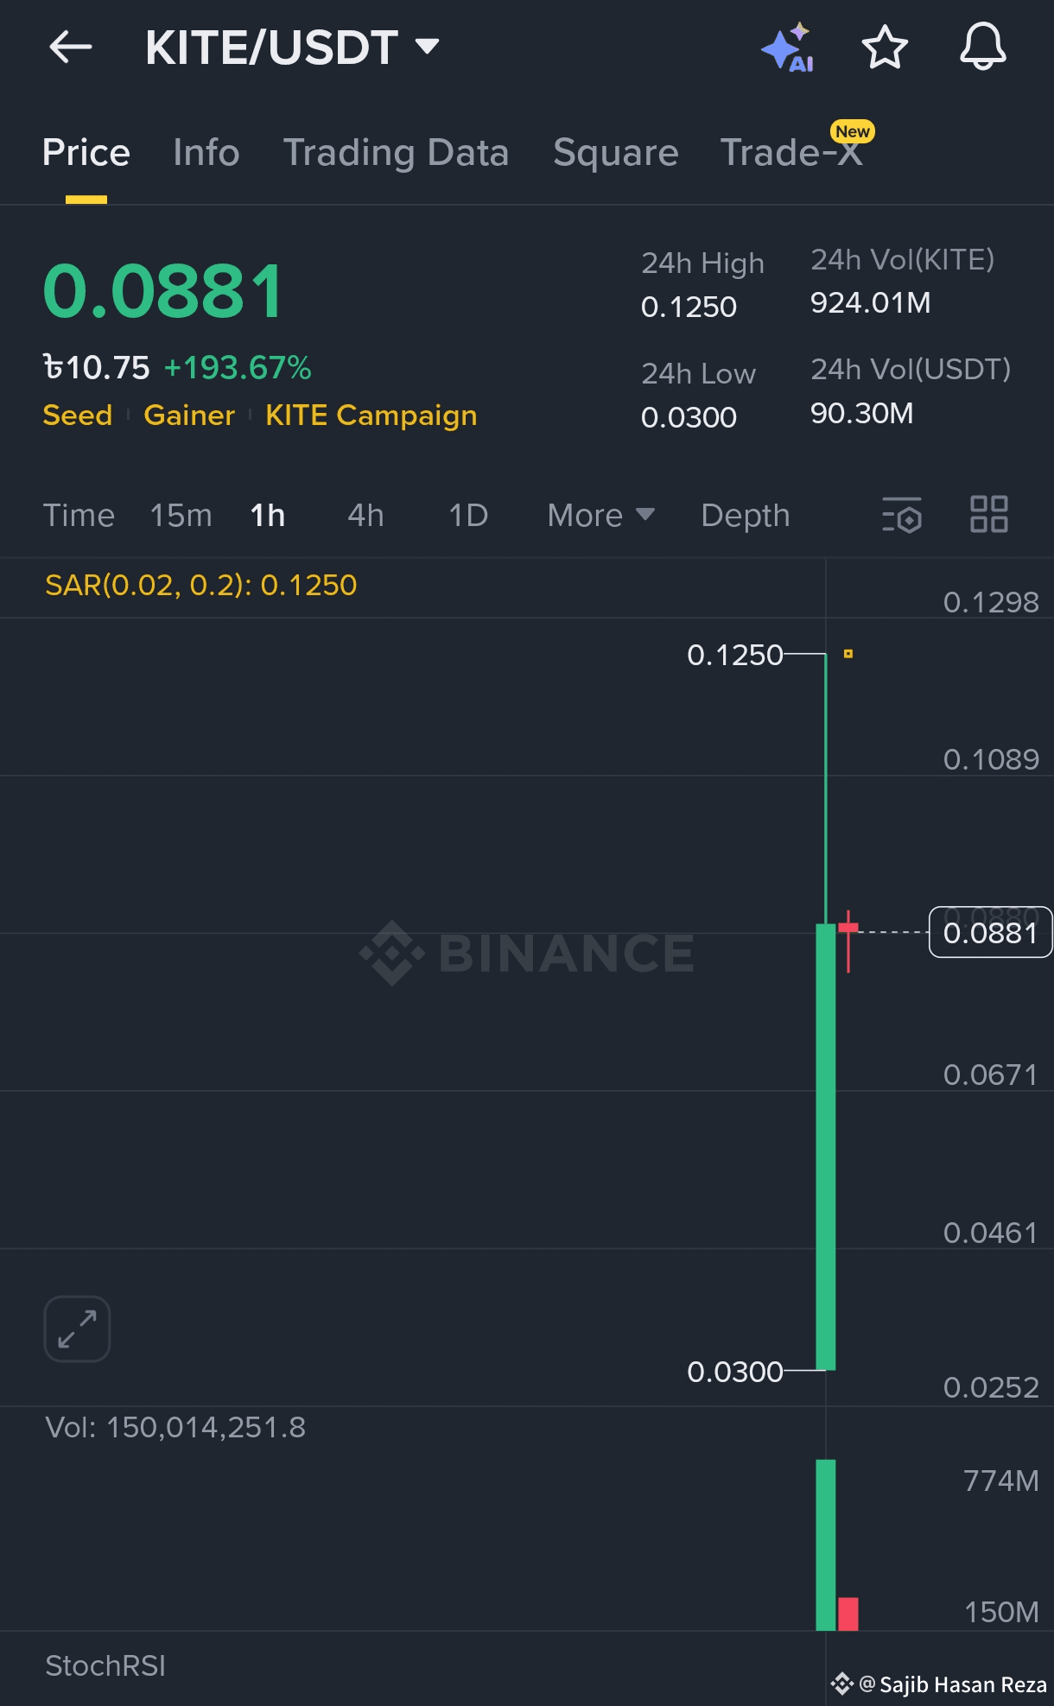
Task: Open price alert bell icon
Action: (983, 47)
